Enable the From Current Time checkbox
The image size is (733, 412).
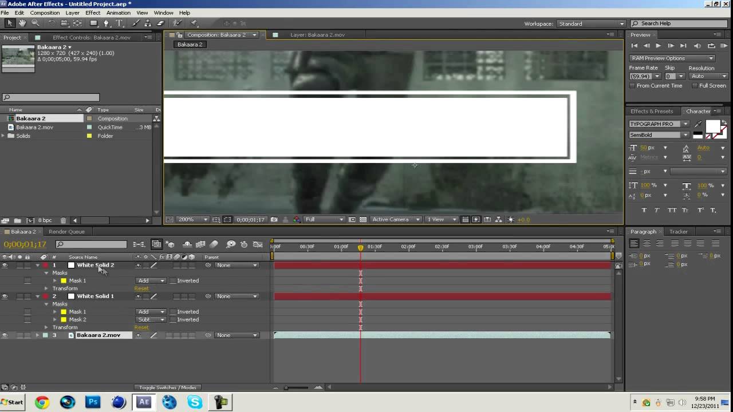632,86
